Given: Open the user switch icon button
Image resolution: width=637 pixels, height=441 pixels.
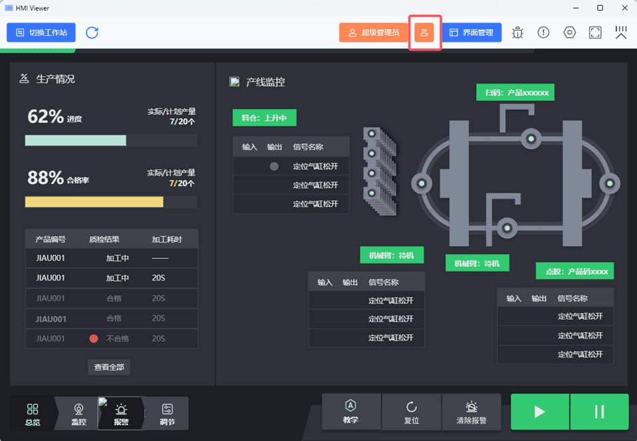Looking at the screenshot, I should [424, 33].
